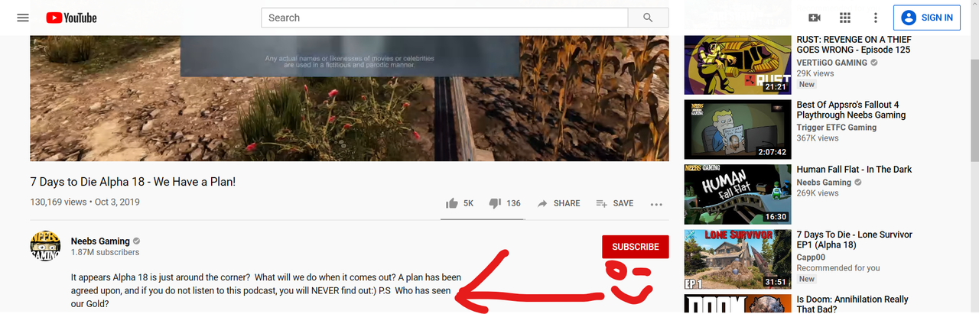
Task: Click 'Recommended for you' label
Action: [838, 268]
